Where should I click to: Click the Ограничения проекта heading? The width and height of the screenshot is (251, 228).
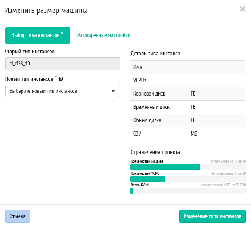(x=155, y=152)
